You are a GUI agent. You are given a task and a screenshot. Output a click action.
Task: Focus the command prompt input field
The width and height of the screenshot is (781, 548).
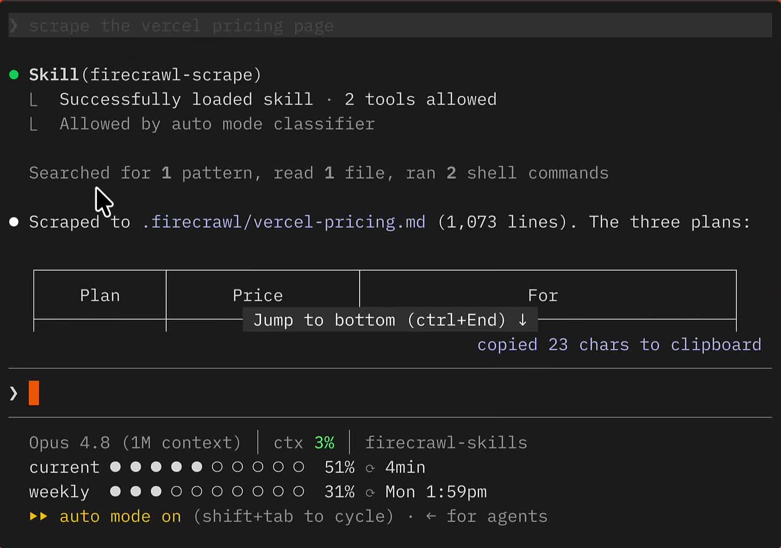[x=390, y=393]
